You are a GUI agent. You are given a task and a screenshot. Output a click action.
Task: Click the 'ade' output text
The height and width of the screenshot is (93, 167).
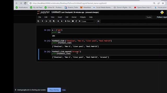point(53,36)
